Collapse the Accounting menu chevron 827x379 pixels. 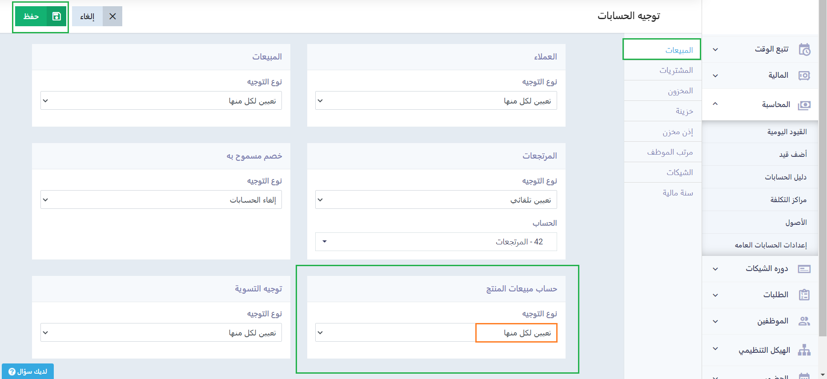pyautogui.click(x=715, y=104)
